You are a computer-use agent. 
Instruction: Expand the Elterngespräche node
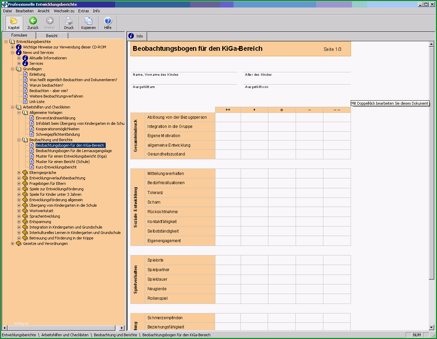pyautogui.click(x=19, y=173)
